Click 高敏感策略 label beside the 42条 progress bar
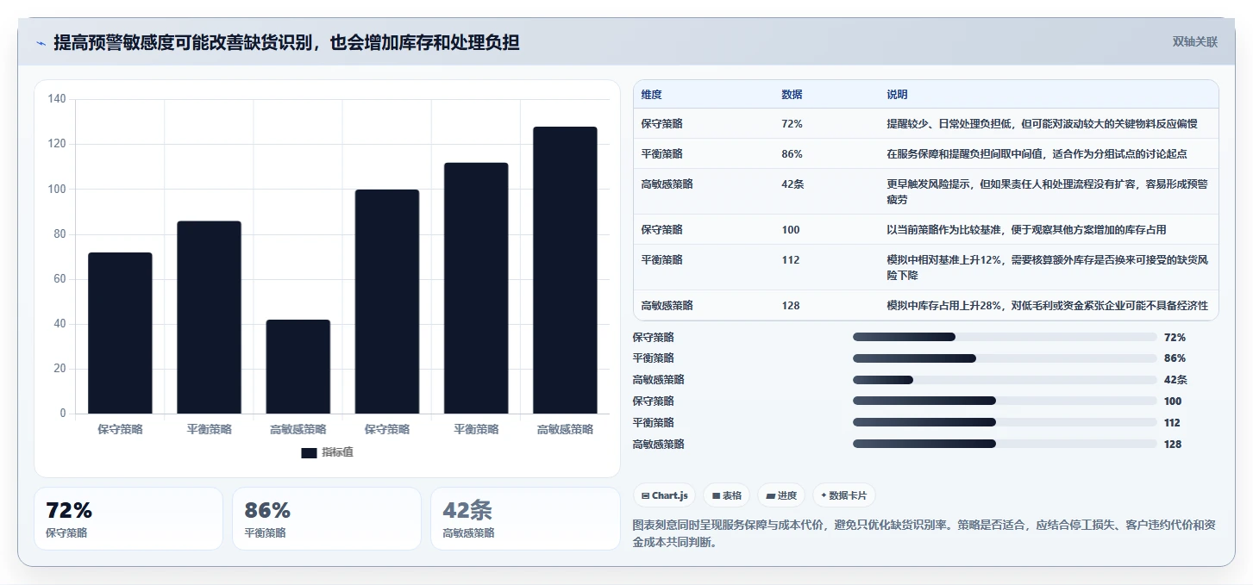This screenshot has height=585, width=1253. [659, 380]
